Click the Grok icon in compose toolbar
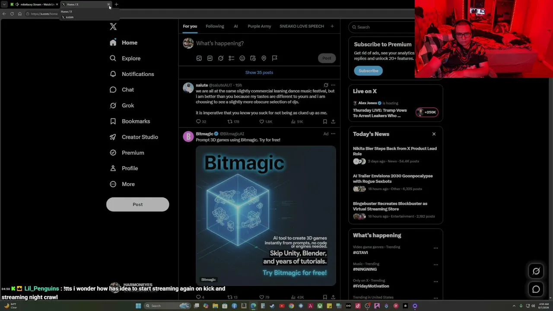The height and width of the screenshot is (311, 553). 220,58
